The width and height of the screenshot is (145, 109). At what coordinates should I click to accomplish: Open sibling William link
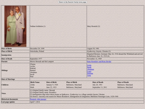click(x=90, y=73)
